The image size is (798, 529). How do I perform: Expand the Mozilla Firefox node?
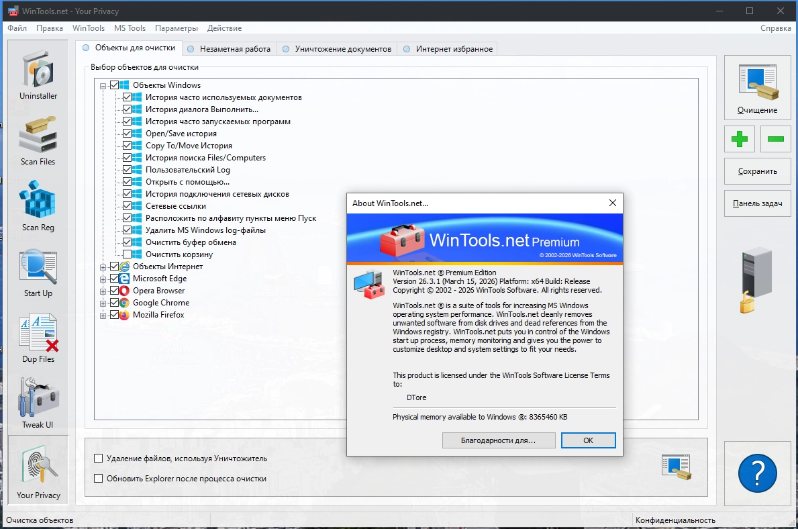click(103, 316)
